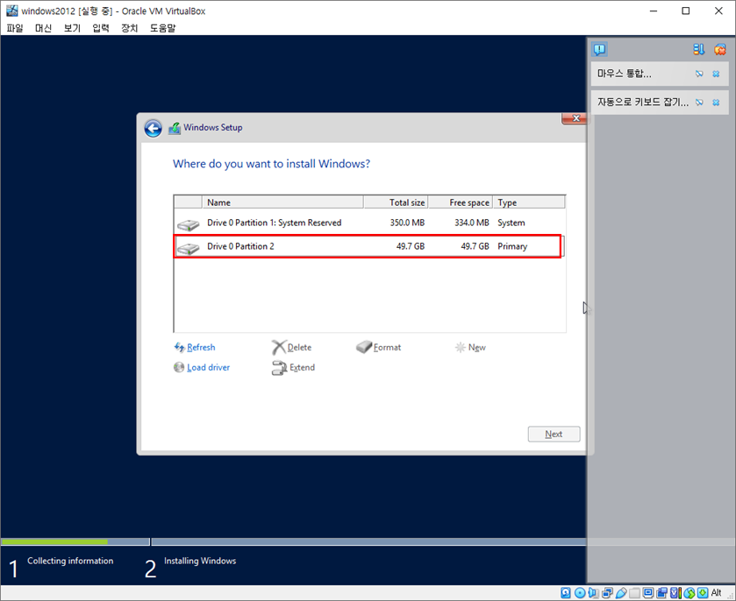Click the Alt host key indicator
The height and width of the screenshot is (601, 736).
[x=717, y=593]
